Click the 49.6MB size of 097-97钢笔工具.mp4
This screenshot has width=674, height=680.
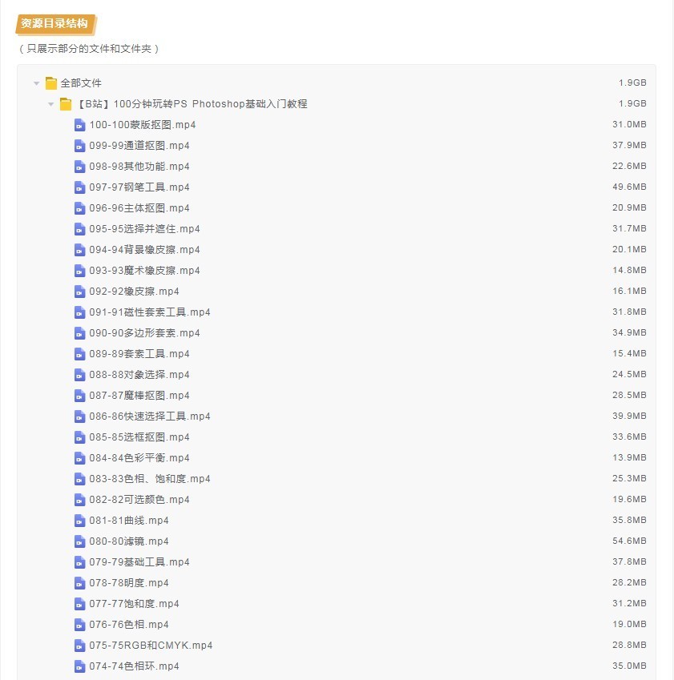point(629,187)
